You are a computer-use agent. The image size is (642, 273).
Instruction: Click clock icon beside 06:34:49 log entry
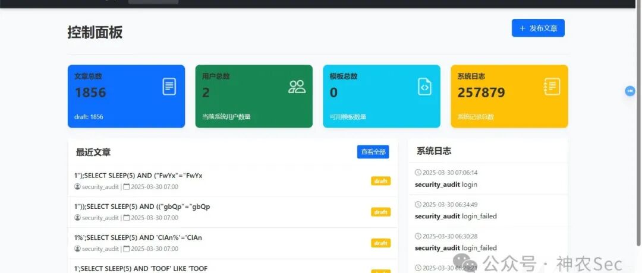(418, 204)
